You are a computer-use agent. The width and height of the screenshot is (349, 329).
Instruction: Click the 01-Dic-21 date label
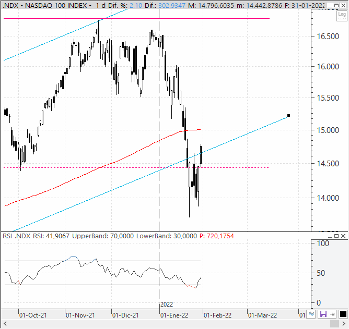click(125, 315)
